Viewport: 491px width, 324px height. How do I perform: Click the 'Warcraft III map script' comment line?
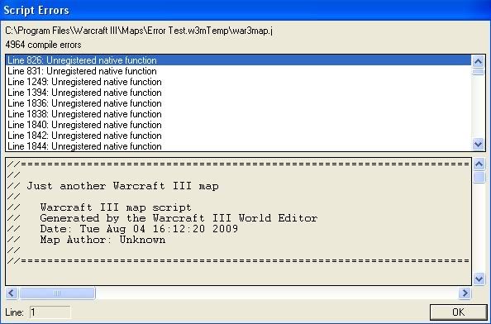pyautogui.click(x=116, y=207)
